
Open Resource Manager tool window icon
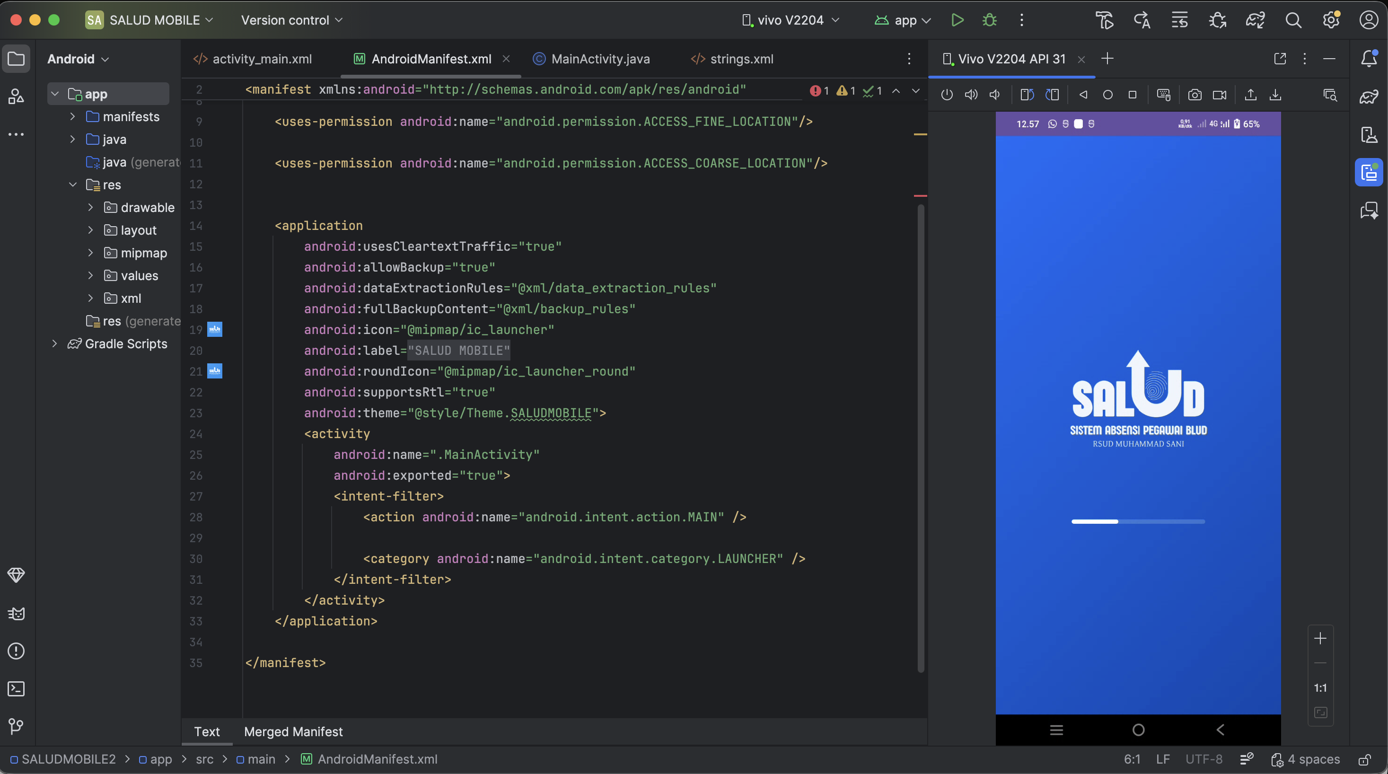point(16,97)
